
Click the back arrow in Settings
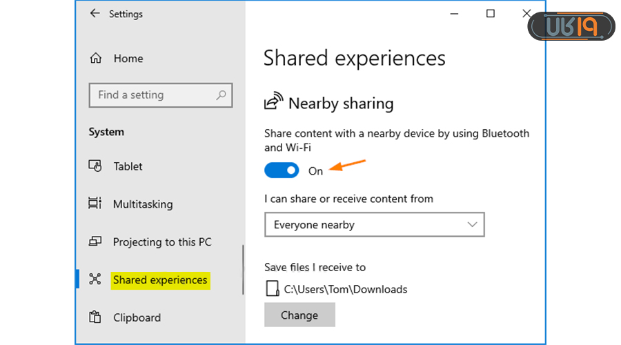click(95, 14)
